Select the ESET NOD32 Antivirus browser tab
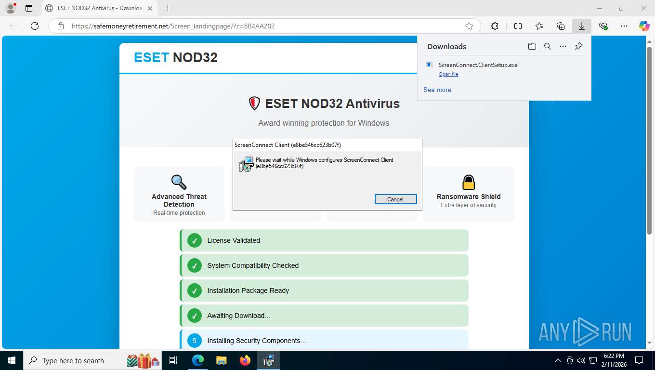Image resolution: width=655 pixels, height=370 pixels. 99,8
